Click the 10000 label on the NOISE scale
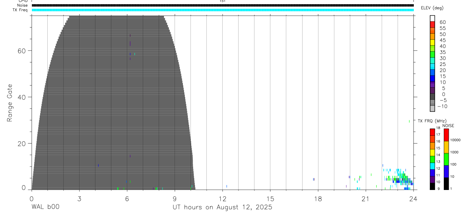The image size is (465, 215). point(456,140)
